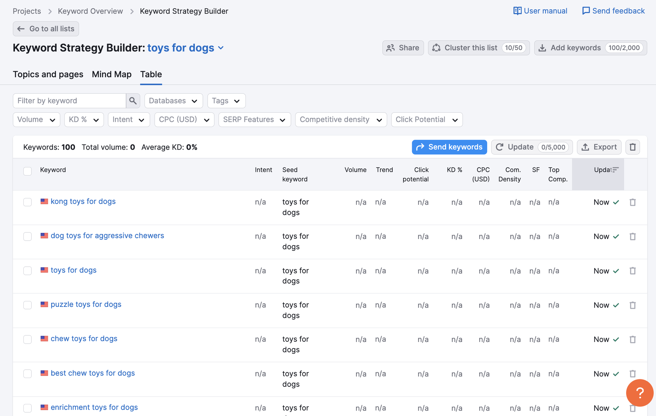656x416 pixels.
Task: Click the Filter by keyword field
Action: point(69,101)
